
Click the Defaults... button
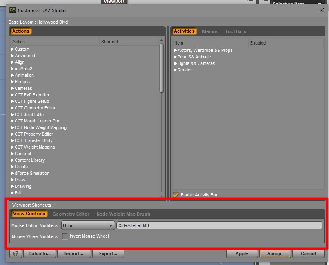[40, 254]
